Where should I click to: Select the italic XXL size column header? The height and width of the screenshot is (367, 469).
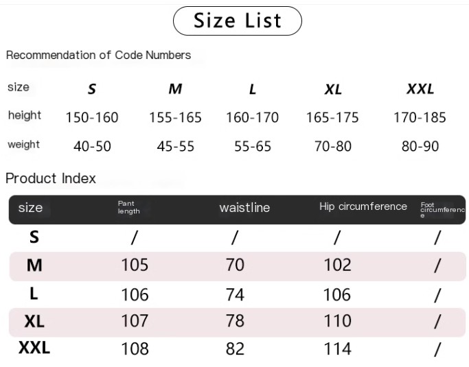(420, 89)
